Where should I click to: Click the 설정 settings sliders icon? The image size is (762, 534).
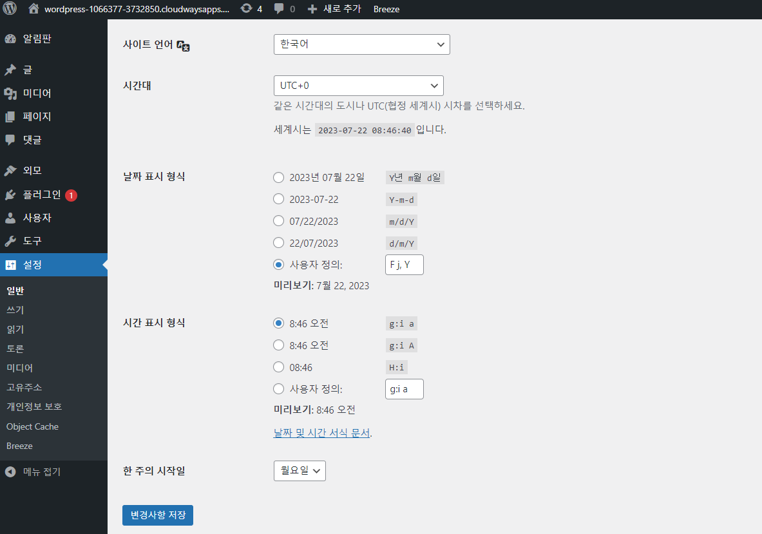click(10, 265)
